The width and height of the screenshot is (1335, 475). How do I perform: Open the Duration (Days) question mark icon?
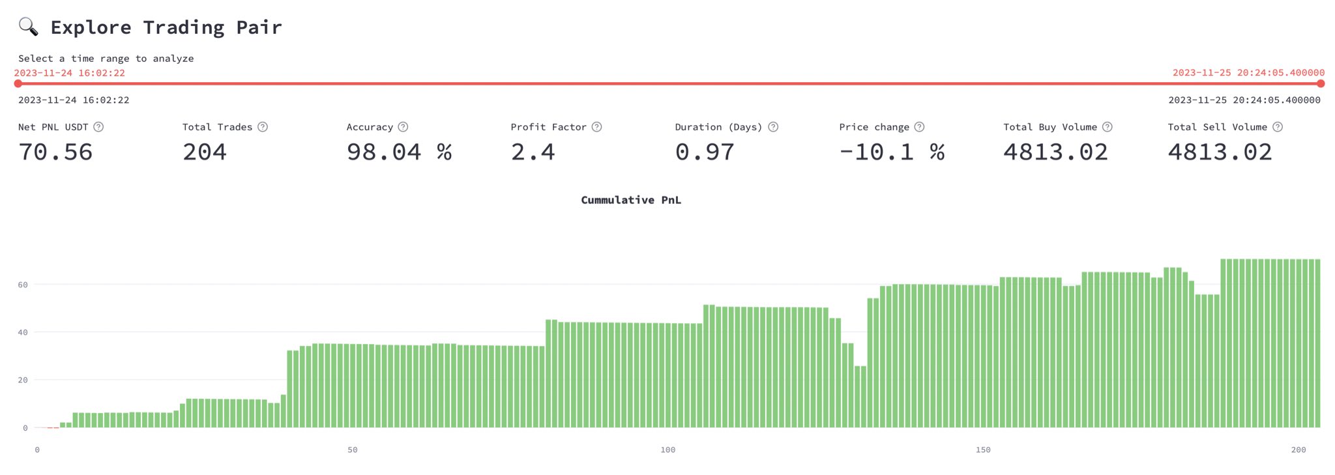click(773, 127)
